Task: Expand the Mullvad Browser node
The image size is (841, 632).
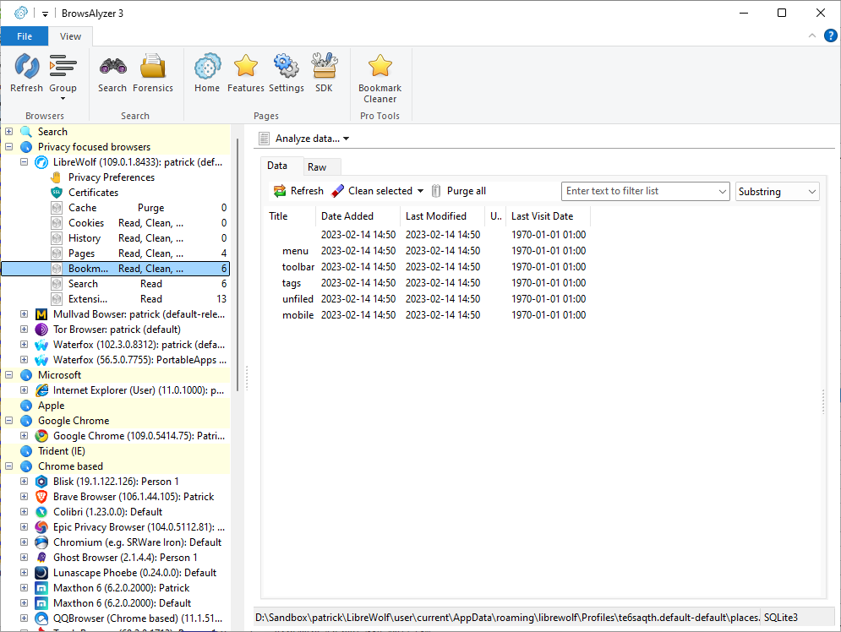Action: point(25,314)
